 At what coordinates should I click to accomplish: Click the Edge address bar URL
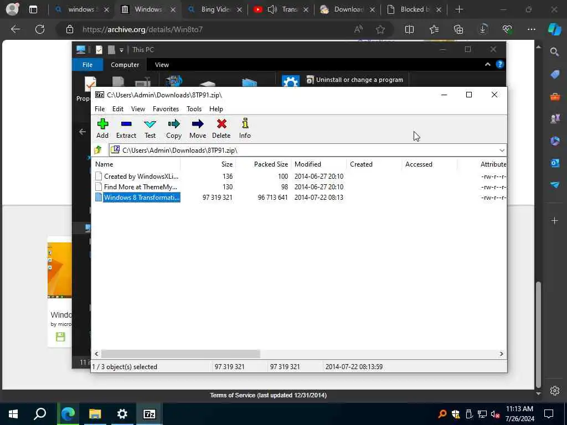(x=142, y=30)
